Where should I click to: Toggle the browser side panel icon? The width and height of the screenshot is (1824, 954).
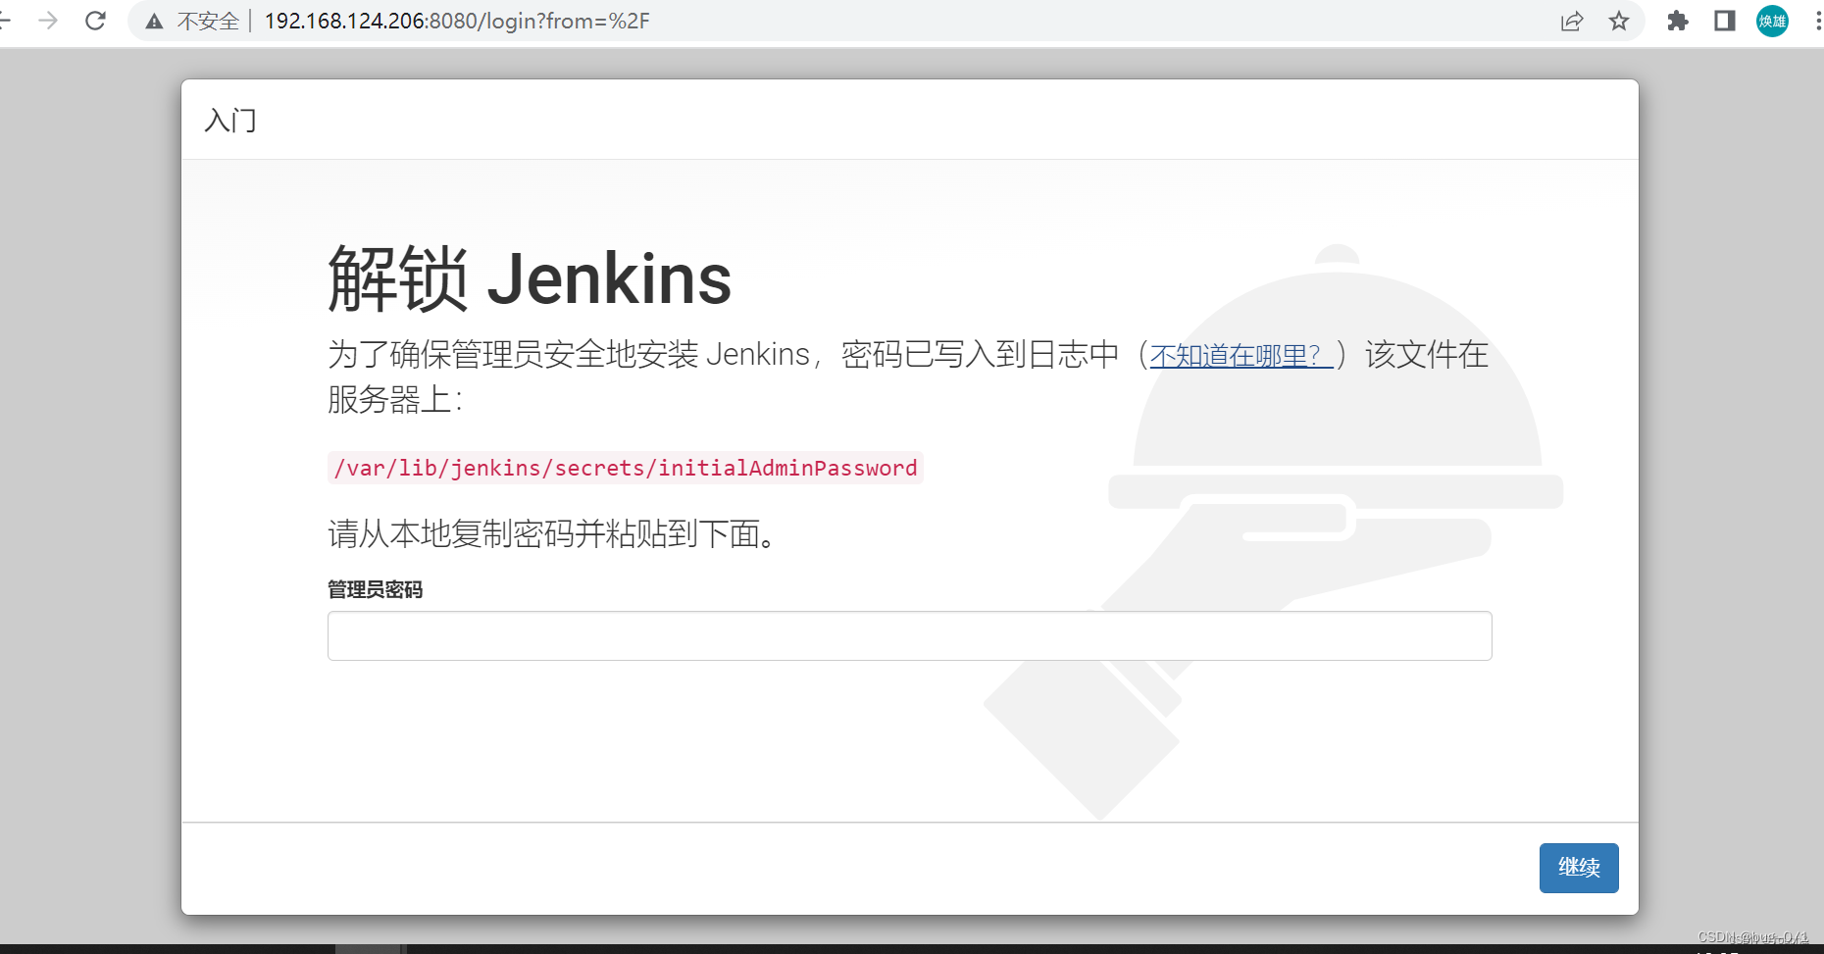[1725, 21]
